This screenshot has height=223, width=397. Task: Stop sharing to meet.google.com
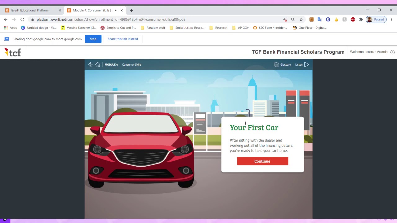pyautogui.click(x=93, y=39)
